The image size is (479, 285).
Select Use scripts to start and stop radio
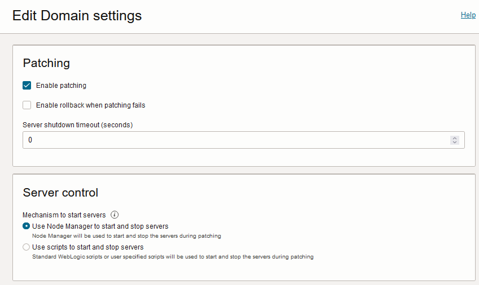27,247
